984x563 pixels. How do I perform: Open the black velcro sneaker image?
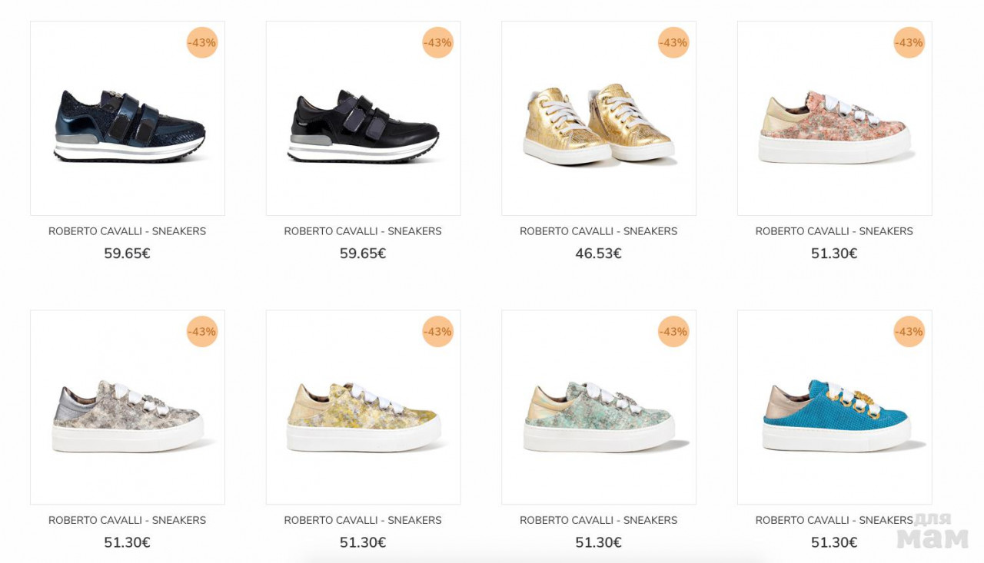pos(363,125)
